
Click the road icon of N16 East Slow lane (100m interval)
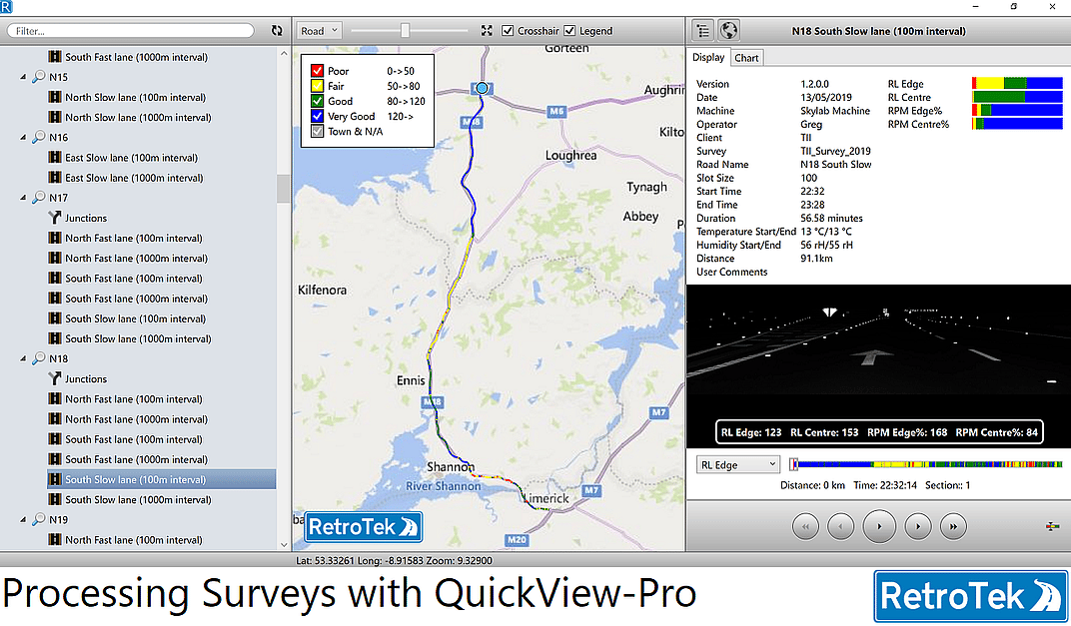pyautogui.click(x=55, y=157)
